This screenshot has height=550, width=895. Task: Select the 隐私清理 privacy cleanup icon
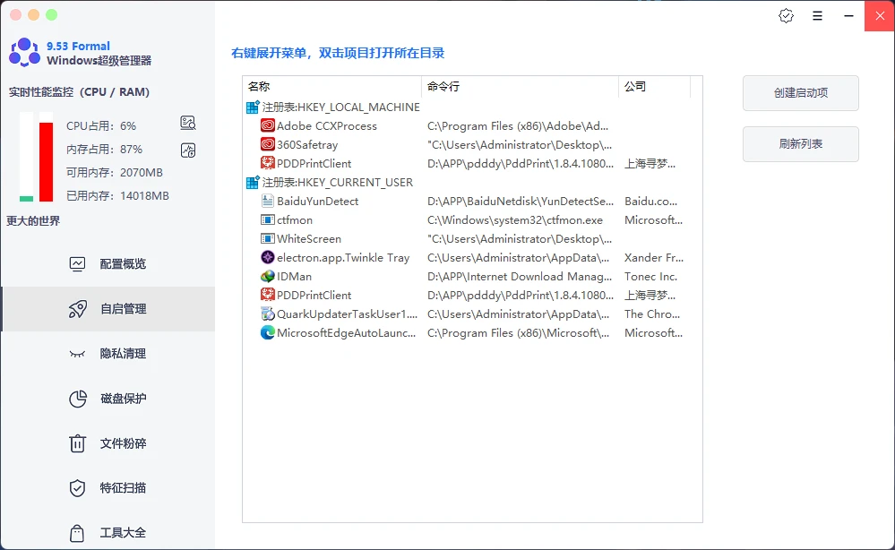(79, 354)
